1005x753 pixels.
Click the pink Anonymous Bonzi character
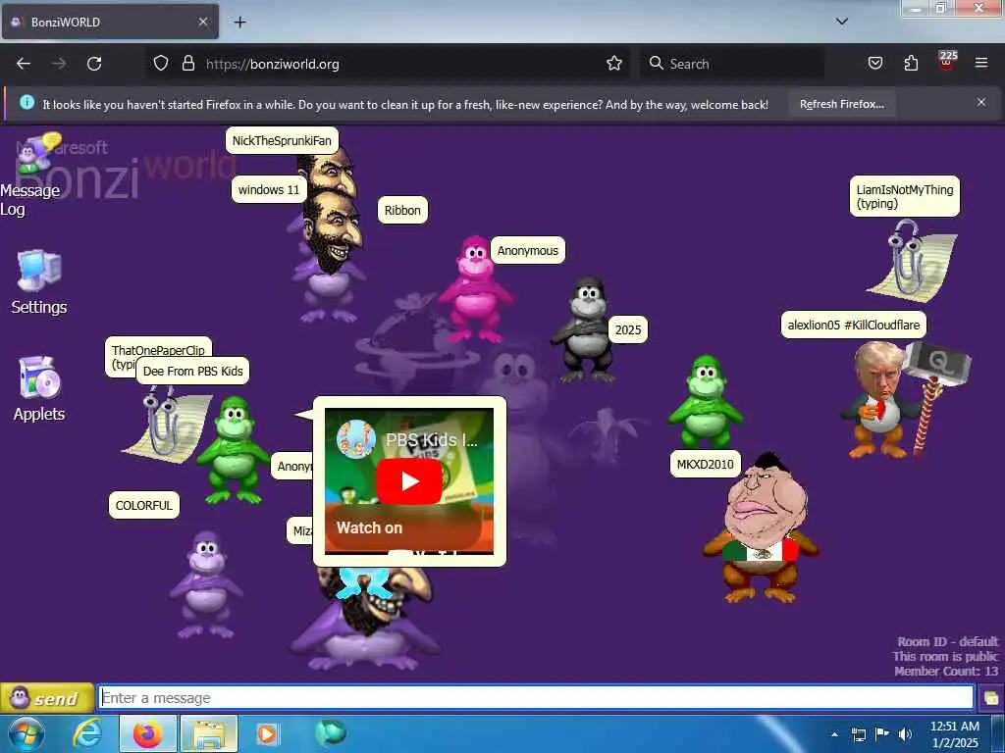click(x=475, y=288)
